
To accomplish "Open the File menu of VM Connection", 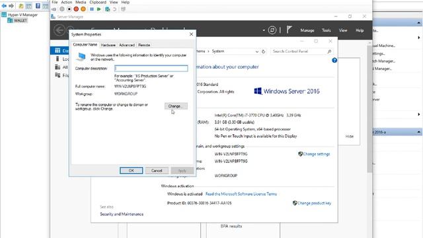I will [x=55, y=2].
